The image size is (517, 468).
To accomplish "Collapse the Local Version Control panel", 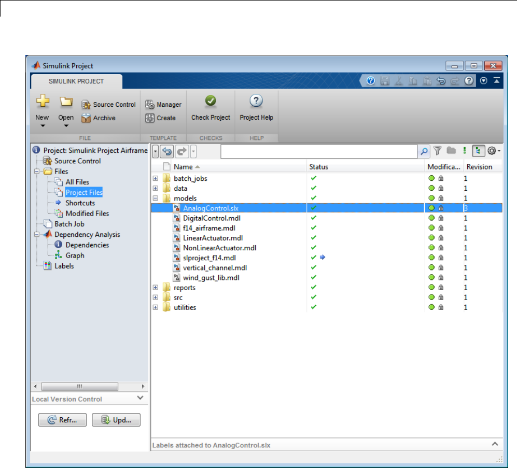I will coord(140,398).
